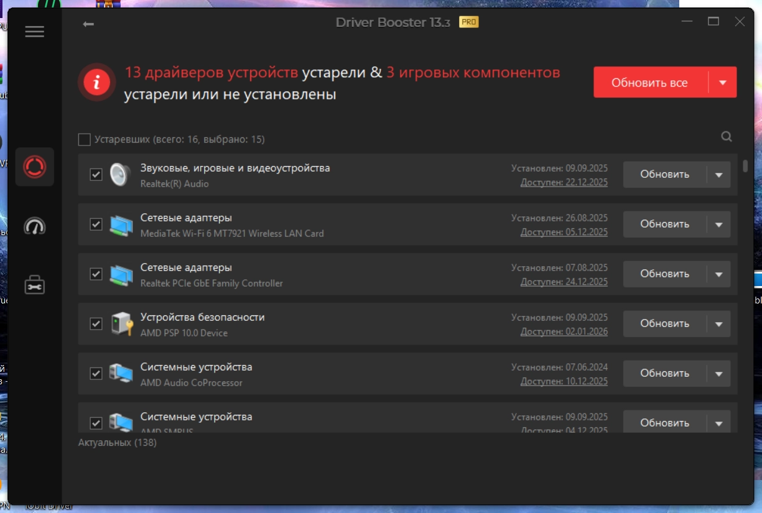762x513 pixels.
Task: Expand update options for AMD SMBUS
Action: (718, 422)
